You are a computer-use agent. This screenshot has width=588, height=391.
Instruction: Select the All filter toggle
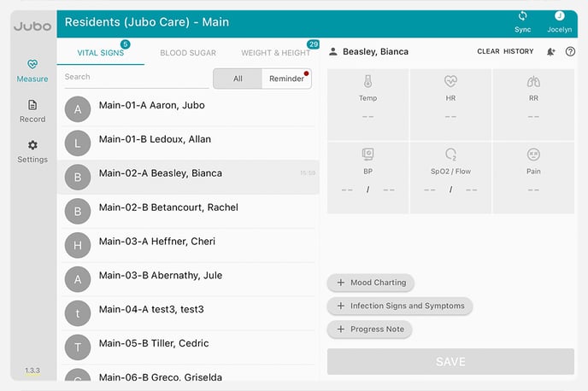(x=238, y=79)
